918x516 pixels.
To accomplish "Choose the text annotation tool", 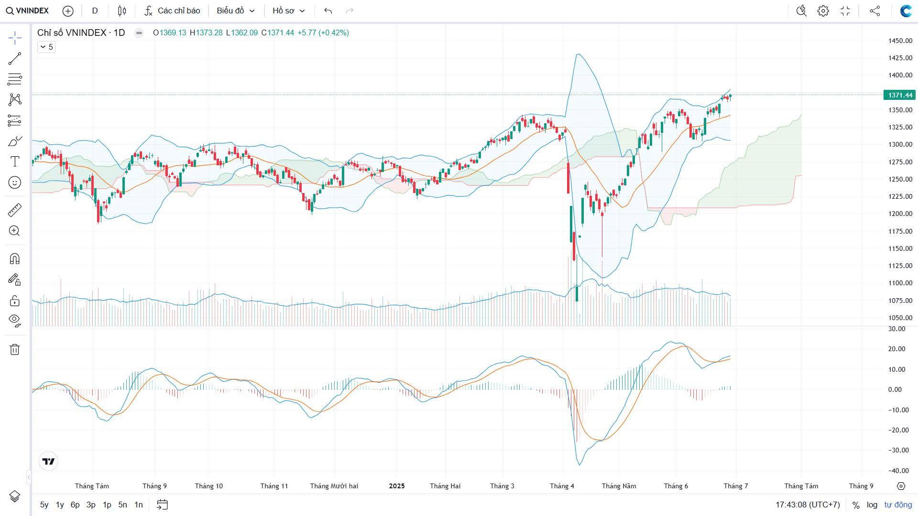I will [x=15, y=161].
